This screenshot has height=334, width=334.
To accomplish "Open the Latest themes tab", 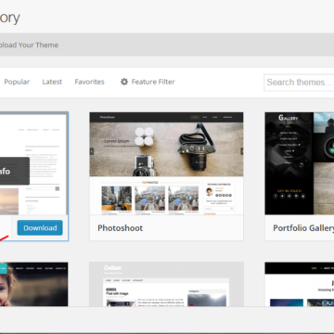I will tap(52, 82).
